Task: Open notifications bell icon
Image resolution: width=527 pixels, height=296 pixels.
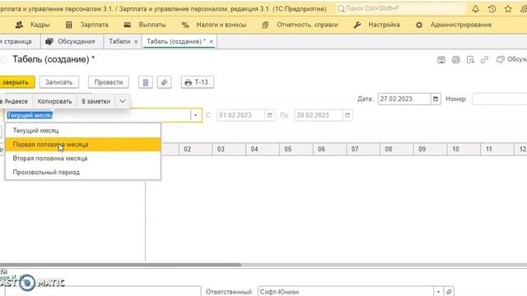Action: [475, 9]
